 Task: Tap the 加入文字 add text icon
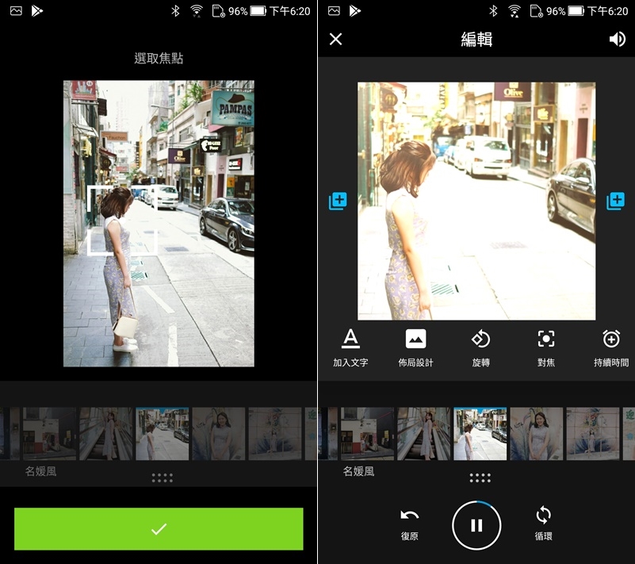[x=350, y=347]
